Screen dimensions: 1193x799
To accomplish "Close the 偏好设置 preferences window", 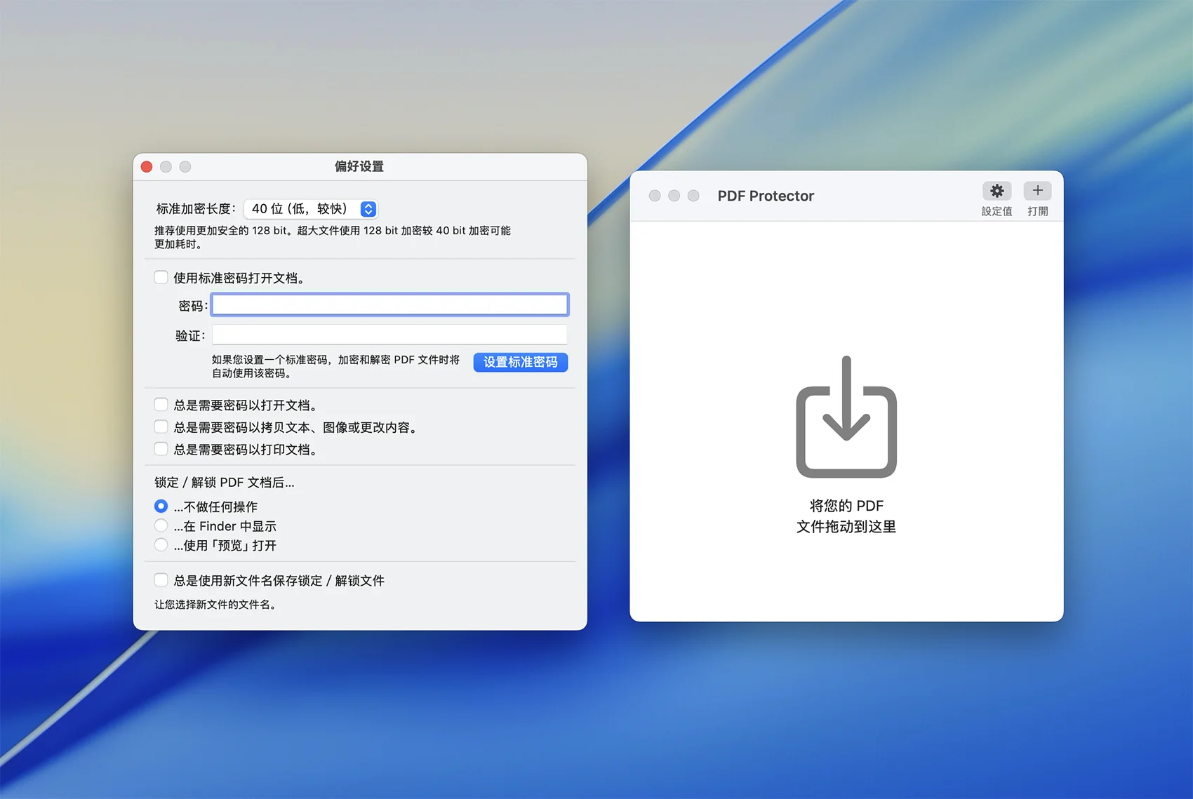I will tap(147, 167).
